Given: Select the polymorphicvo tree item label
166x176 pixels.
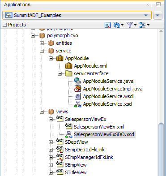Looking at the screenshot, I should pos(63,35).
